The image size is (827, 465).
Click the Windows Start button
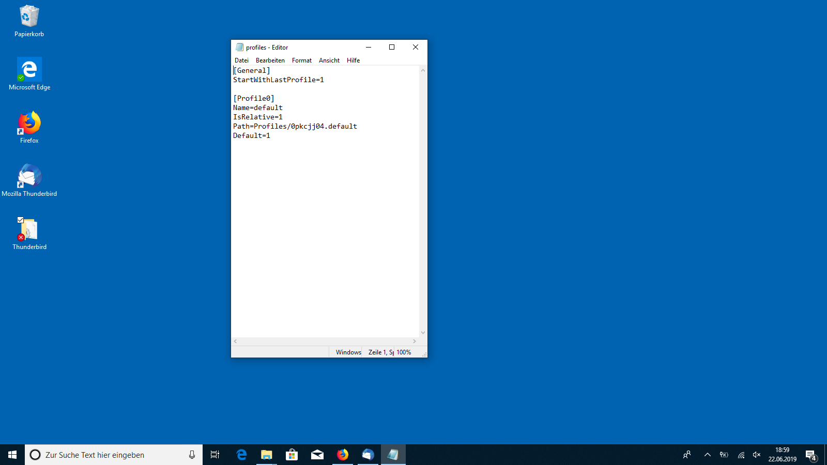[12, 455]
